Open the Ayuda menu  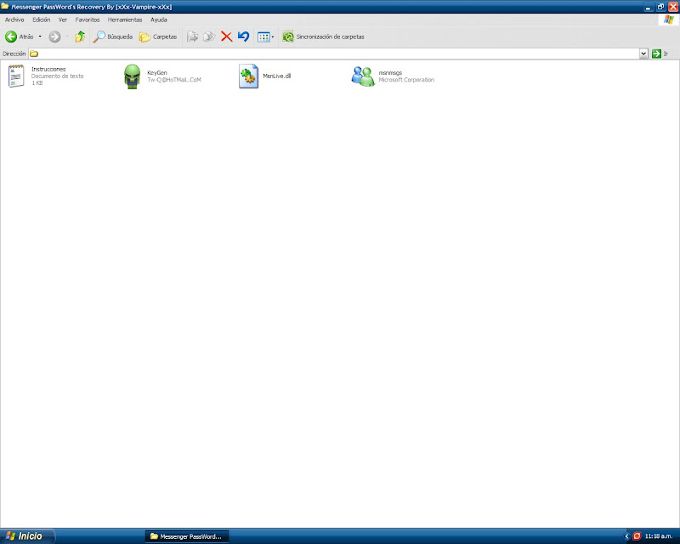159,20
